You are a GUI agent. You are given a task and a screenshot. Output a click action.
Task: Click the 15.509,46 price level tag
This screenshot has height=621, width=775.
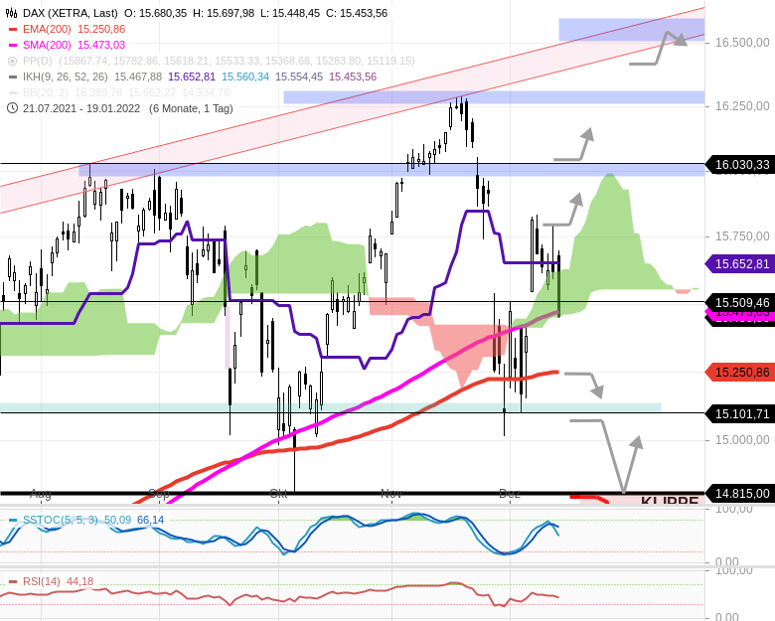tap(740, 302)
